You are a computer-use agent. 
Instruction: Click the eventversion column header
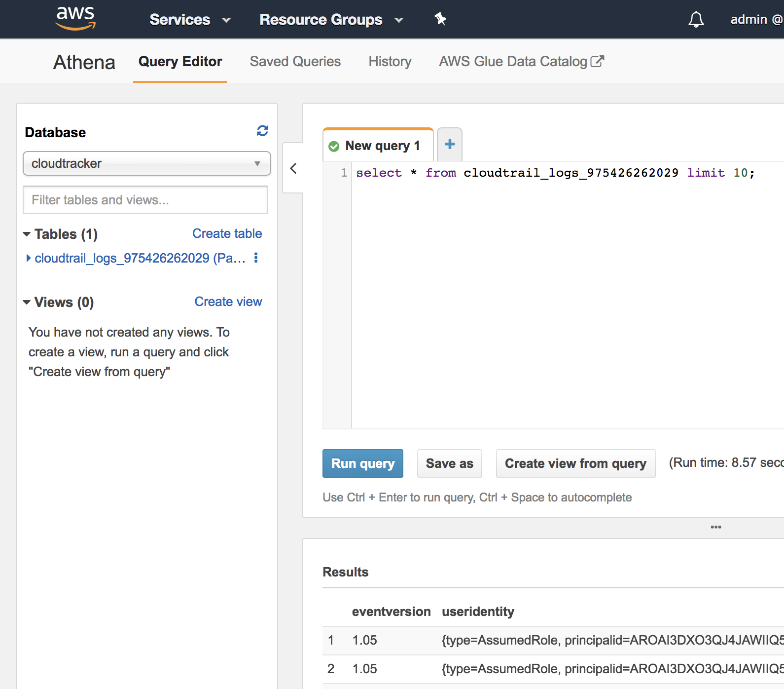391,612
